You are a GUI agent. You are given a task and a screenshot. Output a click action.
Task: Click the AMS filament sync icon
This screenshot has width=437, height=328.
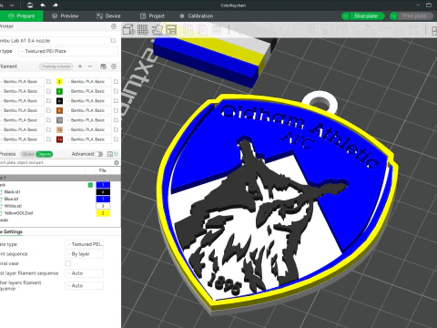tap(103, 67)
